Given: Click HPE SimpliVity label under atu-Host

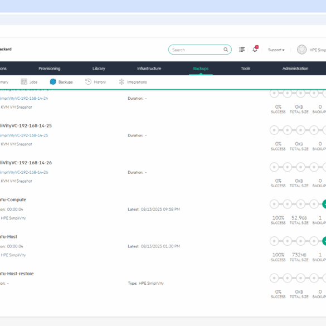Looking at the screenshot, I should [13, 255].
